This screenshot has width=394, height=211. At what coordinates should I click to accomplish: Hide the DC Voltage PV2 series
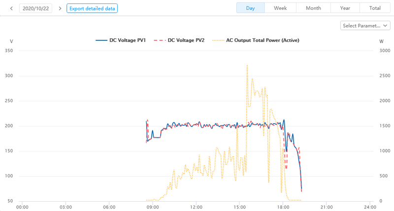click(x=186, y=40)
